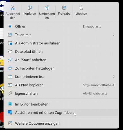The image size is (123, 130).
Task: Click the Freigabe label text
Action: (64, 14)
